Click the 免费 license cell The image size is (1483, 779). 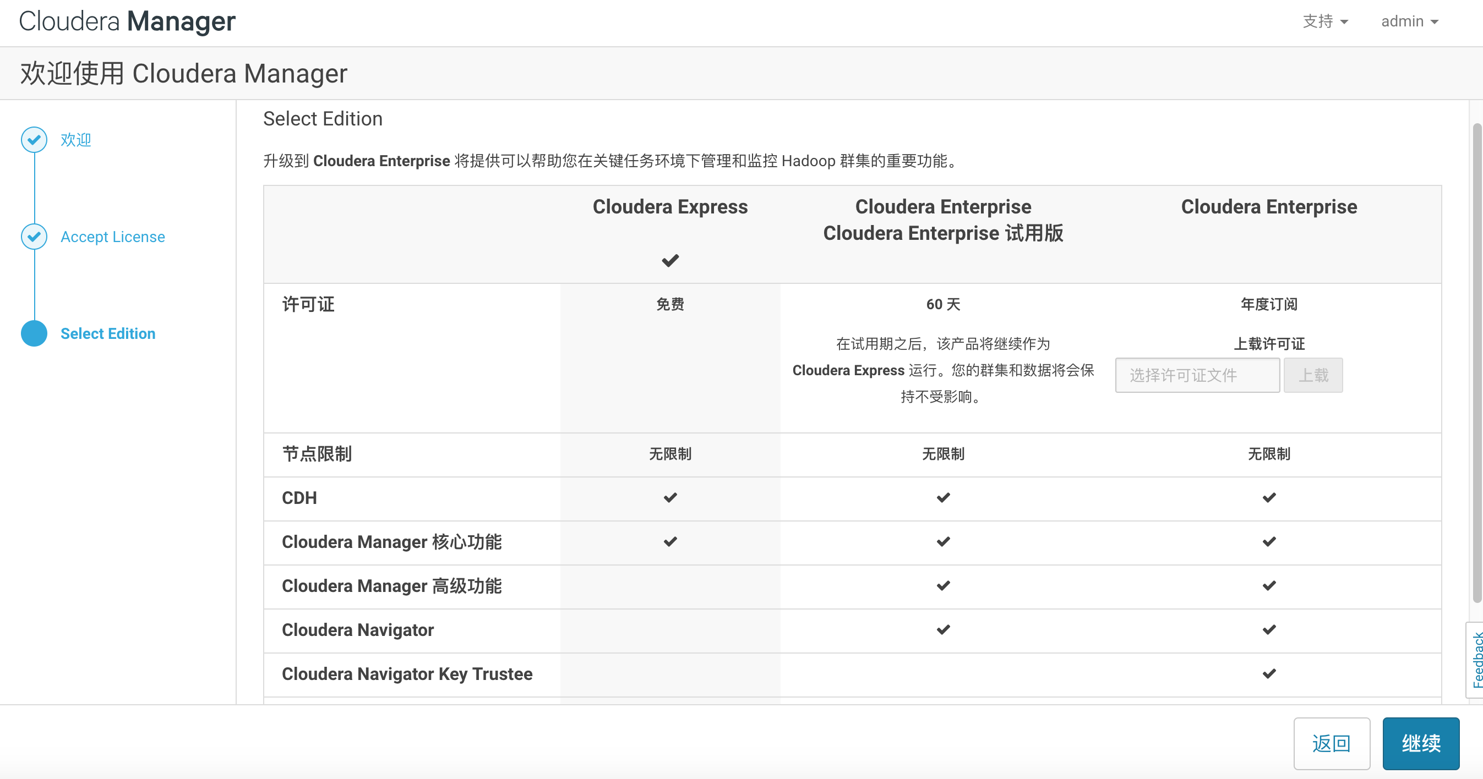[670, 304]
